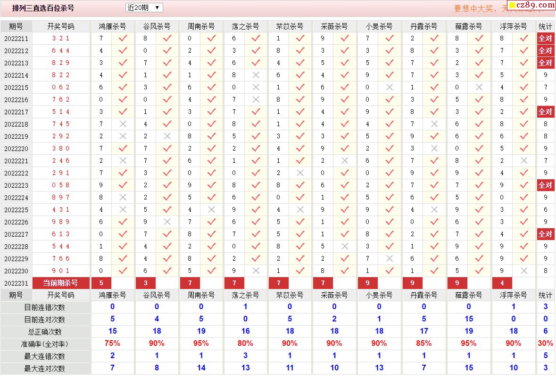Click current 鸿雁杀号 pick red cell 5
The width and height of the screenshot is (556, 376).
101,283
